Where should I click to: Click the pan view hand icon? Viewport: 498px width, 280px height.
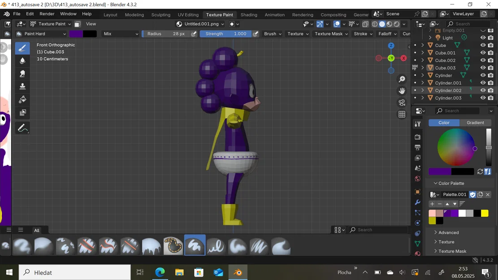pos(402,91)
